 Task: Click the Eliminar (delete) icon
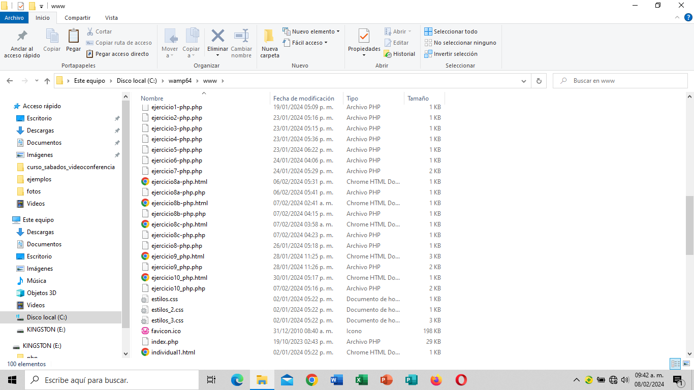pos(217,37)
